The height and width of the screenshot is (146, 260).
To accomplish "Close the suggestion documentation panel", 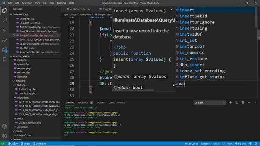I will 171,9.
